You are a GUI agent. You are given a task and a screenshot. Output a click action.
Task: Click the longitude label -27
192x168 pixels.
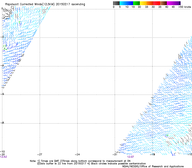pyautogui.click(x=39, y=155)
